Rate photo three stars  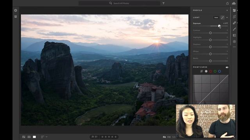(x=109, y=136)
